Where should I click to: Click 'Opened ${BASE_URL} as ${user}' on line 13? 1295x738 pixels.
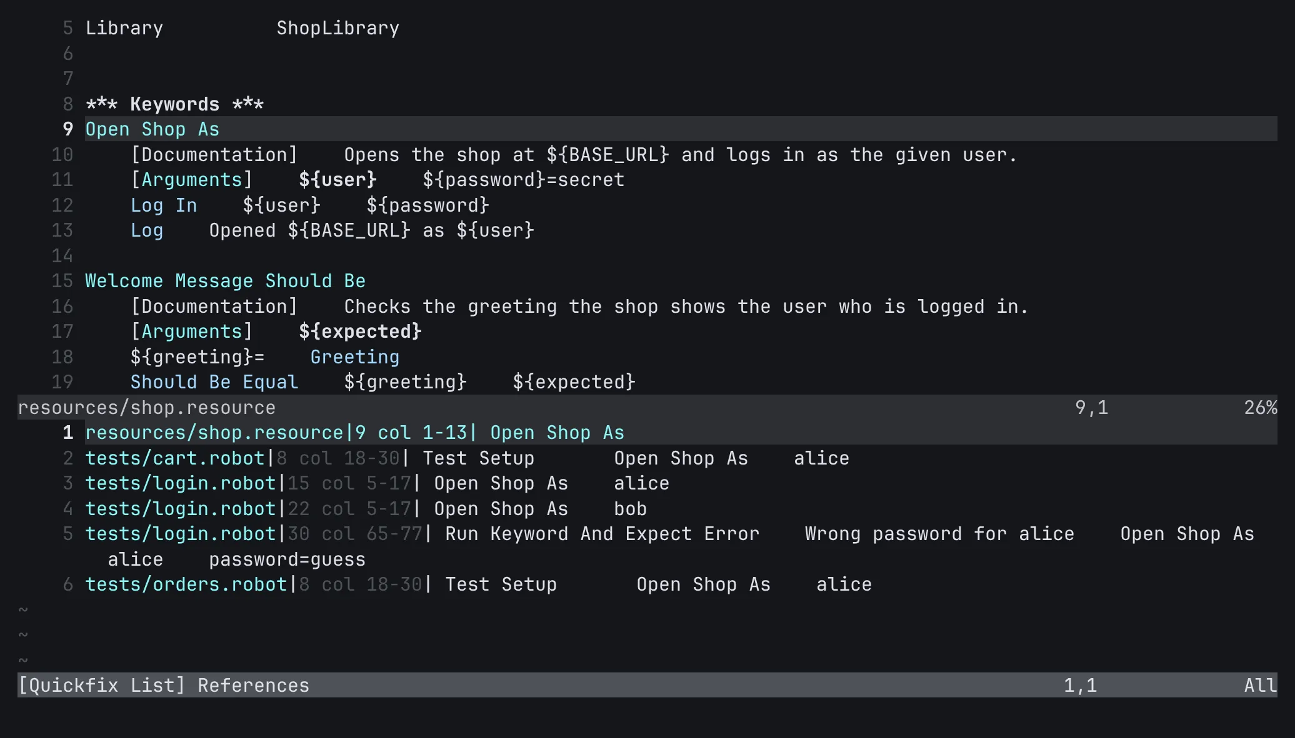371,230
